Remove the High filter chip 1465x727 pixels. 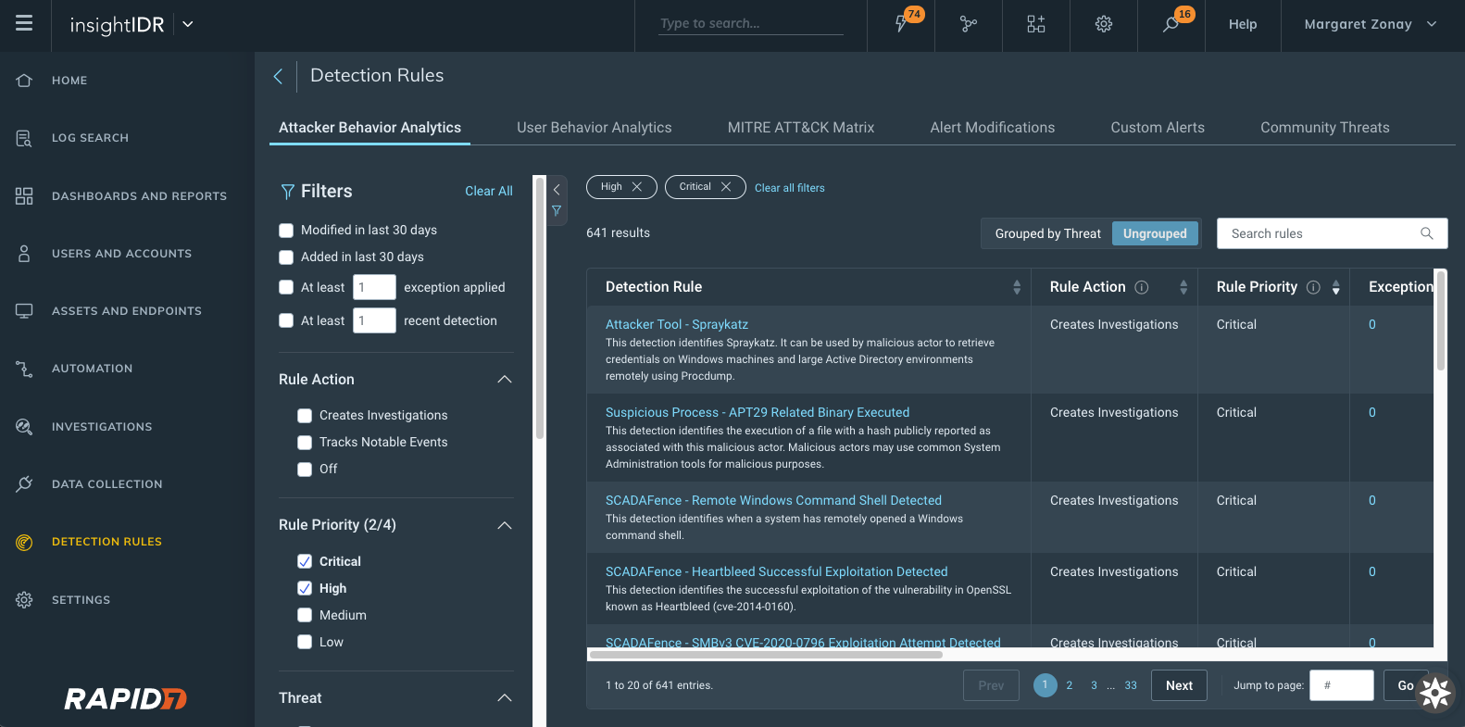point(637,187)
